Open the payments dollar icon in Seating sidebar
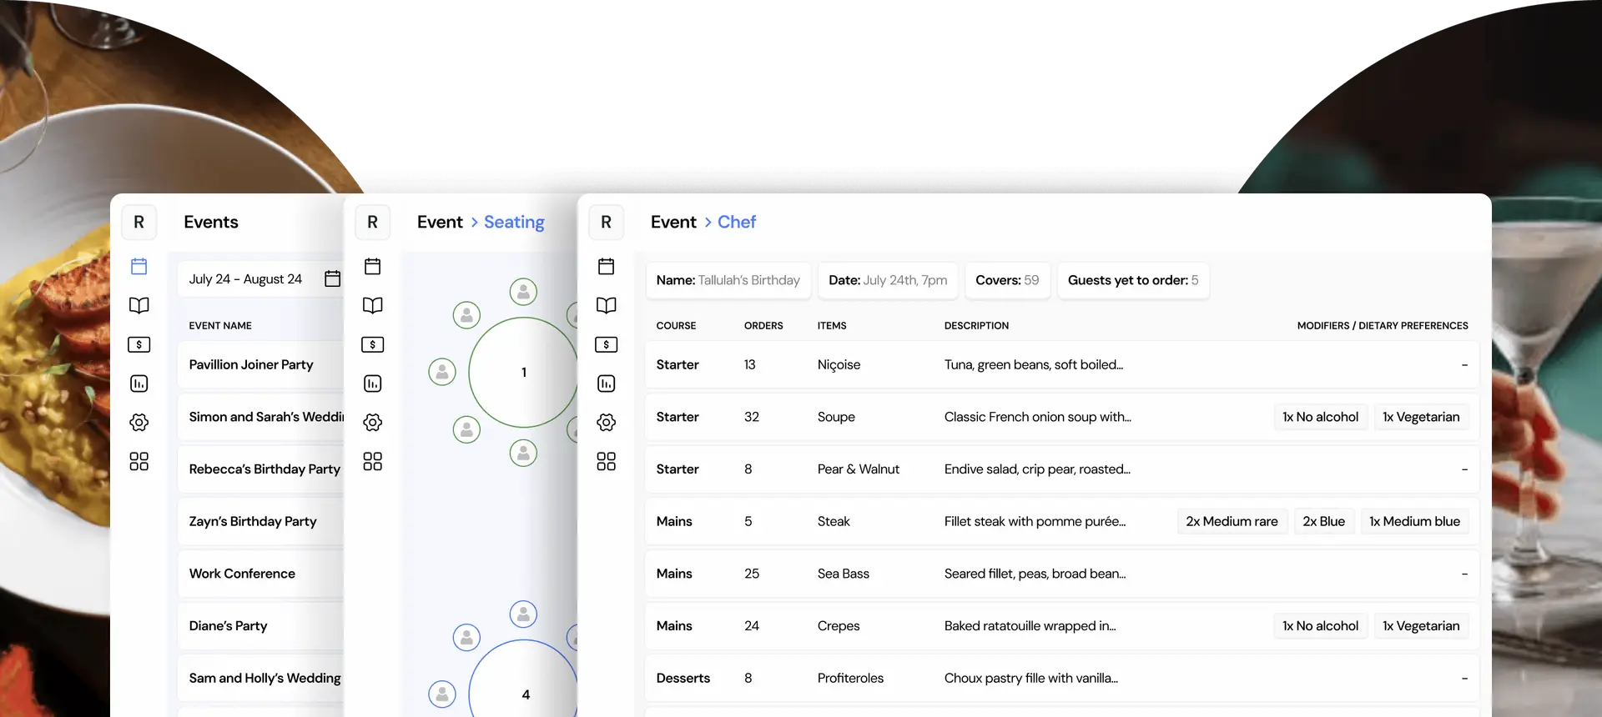This screenshot has width=1602, height=717. (x=373, y=344)
